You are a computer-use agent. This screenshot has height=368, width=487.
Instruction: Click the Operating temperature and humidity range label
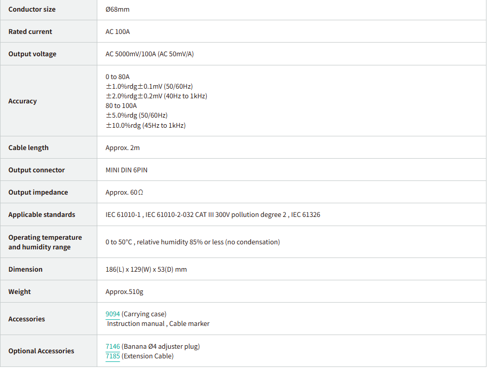pyautogui.click(x=45, y=242)
